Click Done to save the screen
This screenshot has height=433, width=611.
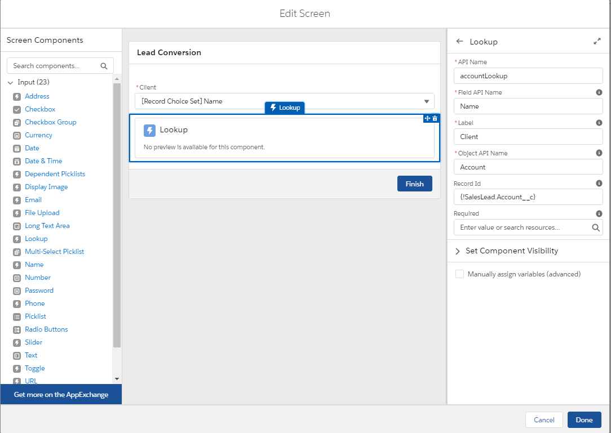coord(584,419)
